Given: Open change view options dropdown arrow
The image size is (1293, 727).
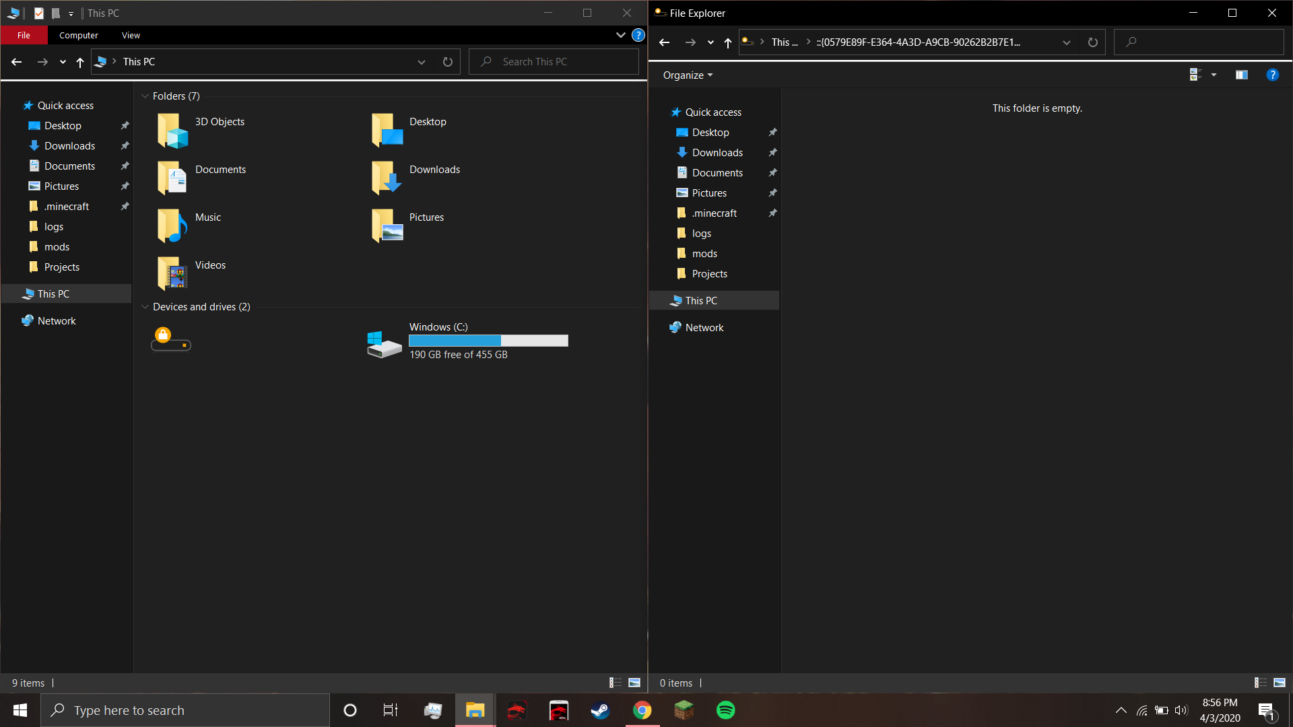Looking at the screenshot, I should (1214, 75).
